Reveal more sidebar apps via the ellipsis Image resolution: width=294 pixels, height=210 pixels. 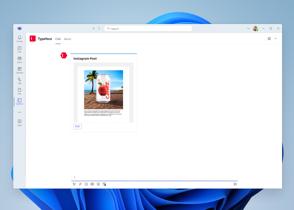[x=19, y=112]
